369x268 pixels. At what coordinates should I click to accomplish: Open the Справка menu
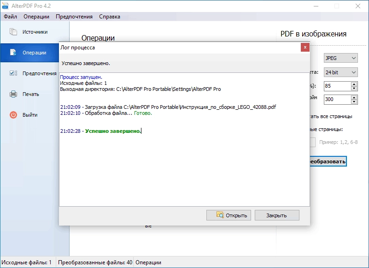click(110, 17)
